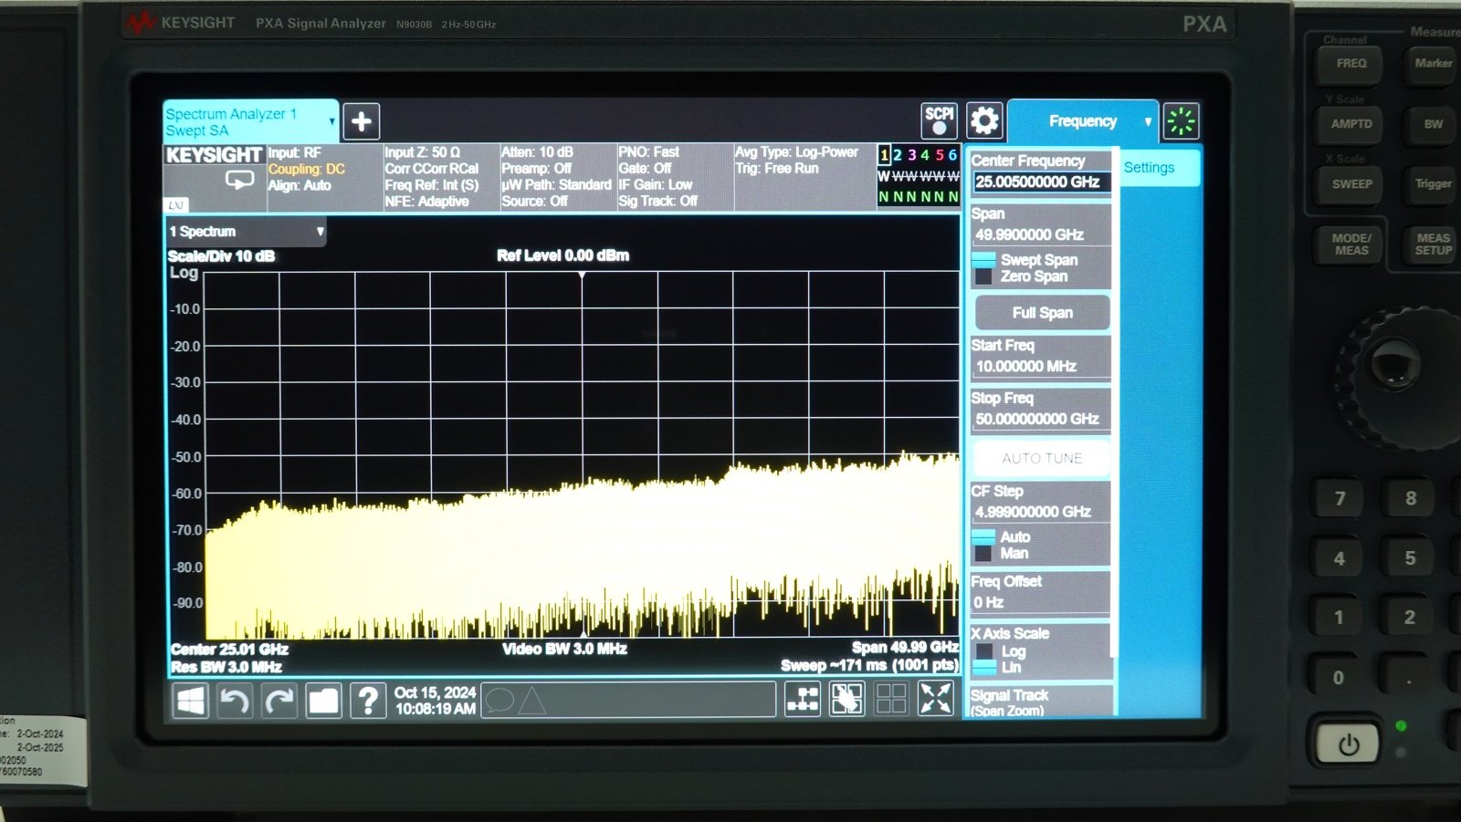
Task: Click the LXI indicator icon
Action: (176, 205)
